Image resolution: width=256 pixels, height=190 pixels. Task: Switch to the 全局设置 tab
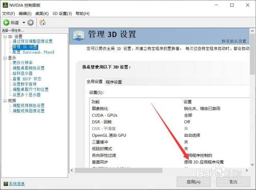tap(95, 81)
